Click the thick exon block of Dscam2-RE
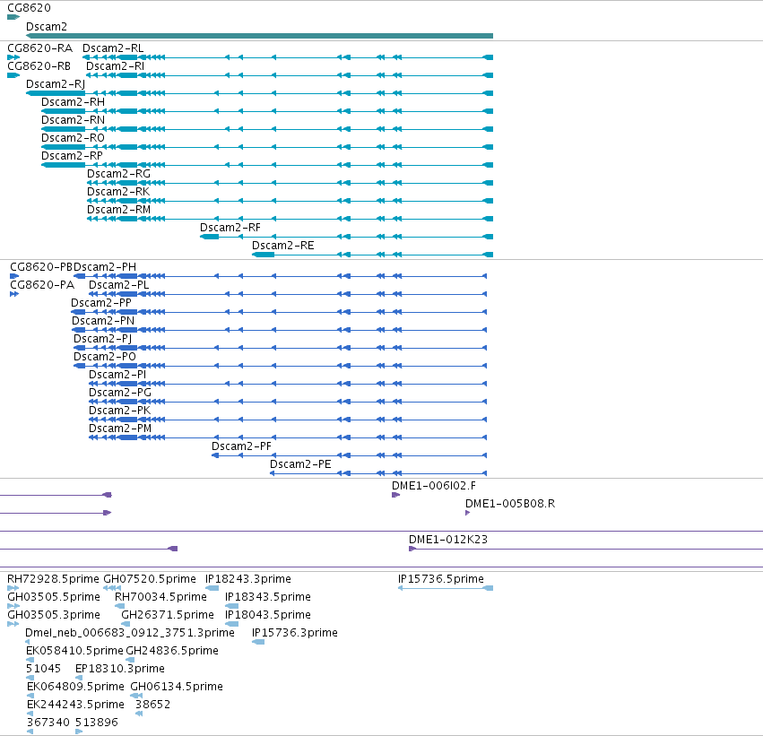This screenshot has width=763, height=736. point(264,255)
